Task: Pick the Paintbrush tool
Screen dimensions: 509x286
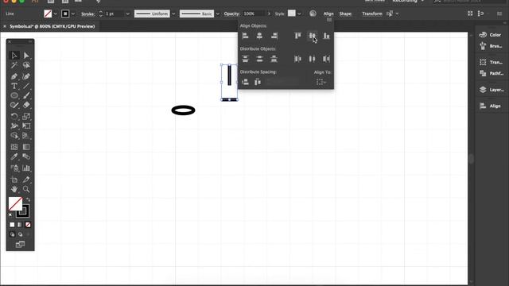Action: 26,95
